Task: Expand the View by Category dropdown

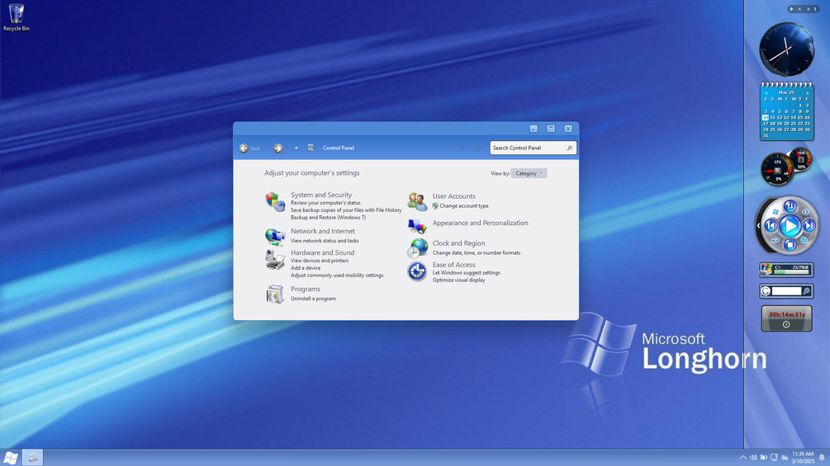Action: [529, 173]
